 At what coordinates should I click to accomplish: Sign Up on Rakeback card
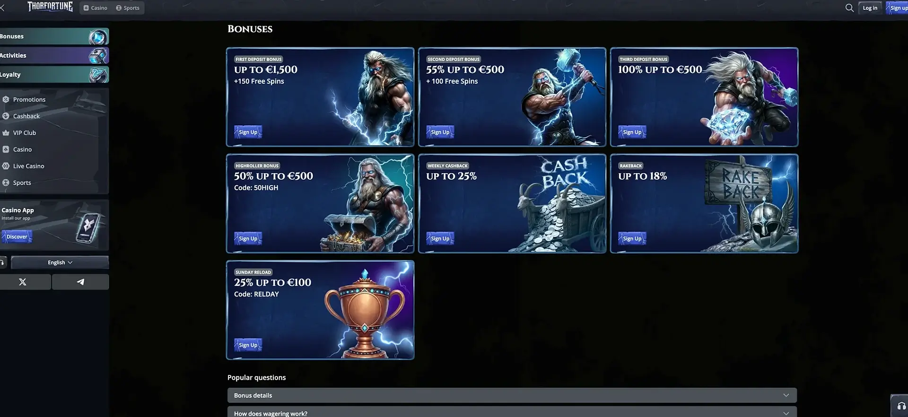[x=632, y=238]
